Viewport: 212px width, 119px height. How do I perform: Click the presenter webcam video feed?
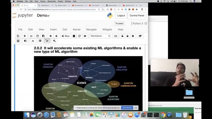(x=175, y=73)
